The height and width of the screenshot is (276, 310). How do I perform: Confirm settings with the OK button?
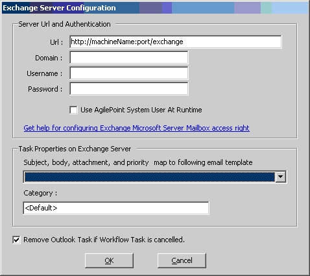[x=109, y=260]
